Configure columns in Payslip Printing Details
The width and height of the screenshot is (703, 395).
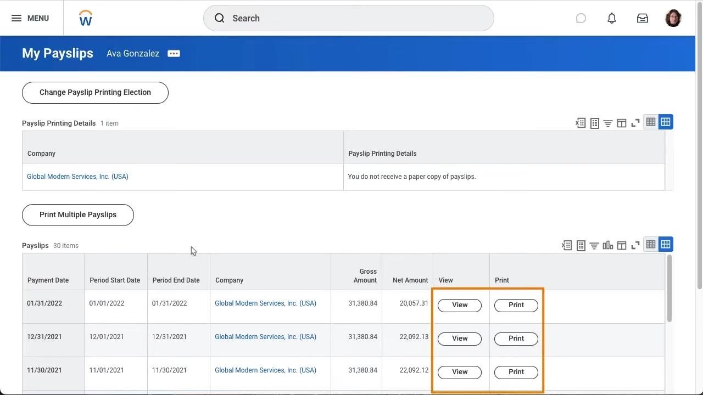(x=622, y=123)
